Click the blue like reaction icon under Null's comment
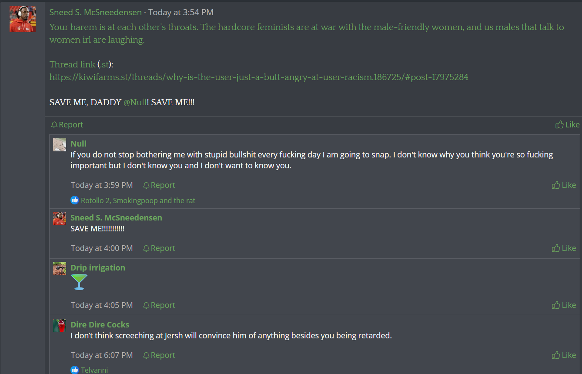The image size is (582, 374). coord(75,200)
